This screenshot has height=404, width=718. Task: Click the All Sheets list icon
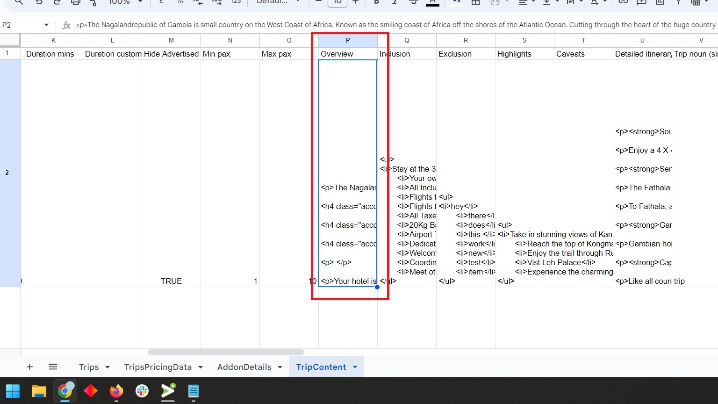[x=53, y=367]
